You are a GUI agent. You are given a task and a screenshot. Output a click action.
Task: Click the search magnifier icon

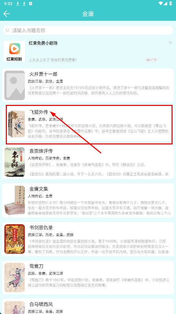click(8, 30)
